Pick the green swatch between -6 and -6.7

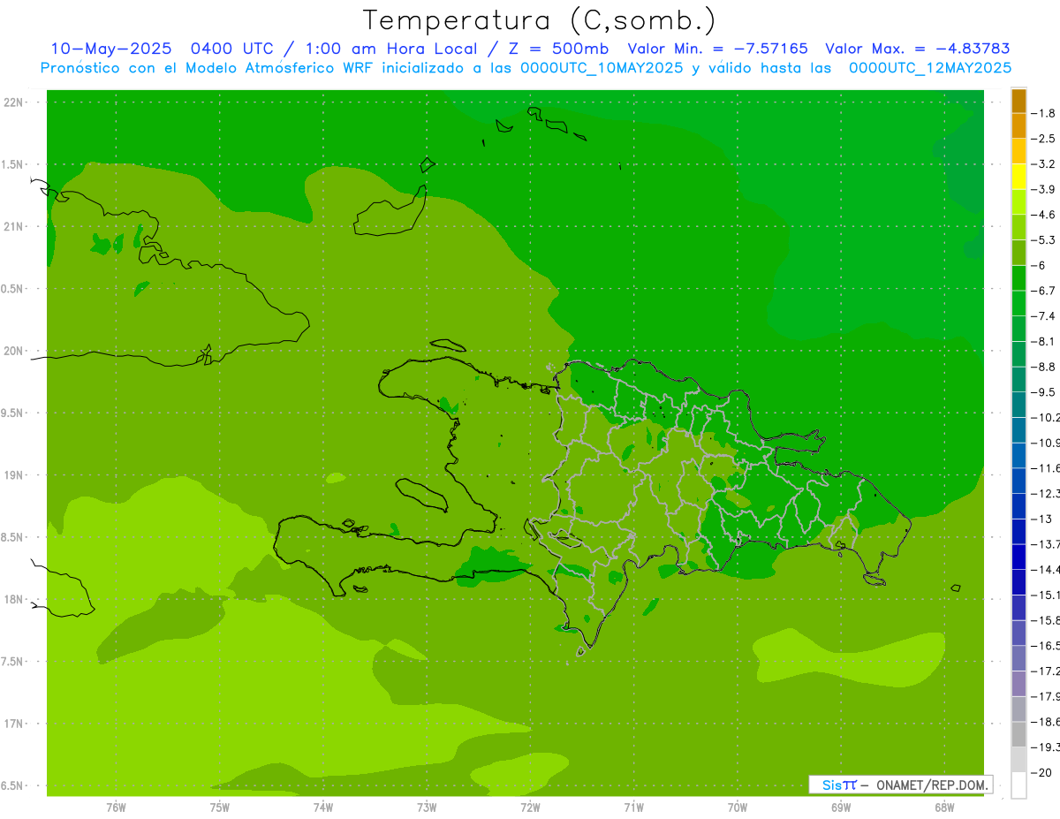point(1018,278)
